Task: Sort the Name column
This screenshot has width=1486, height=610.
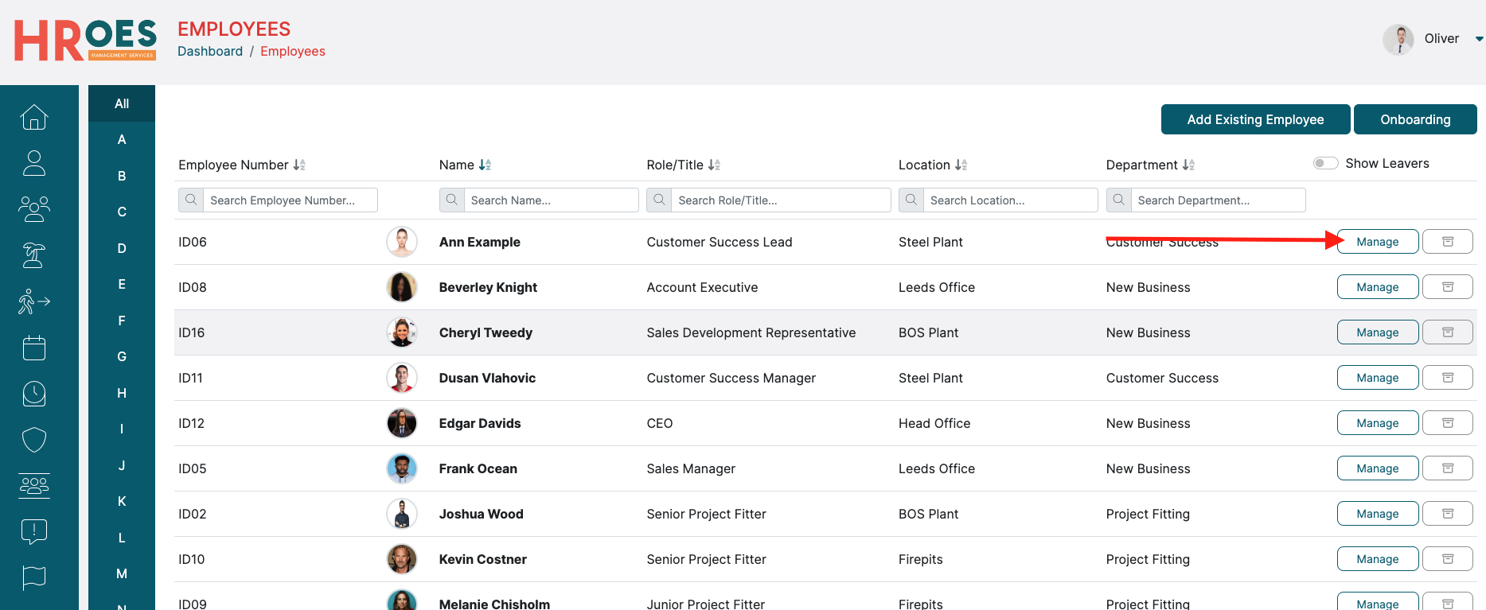Action: click(485, 165)
